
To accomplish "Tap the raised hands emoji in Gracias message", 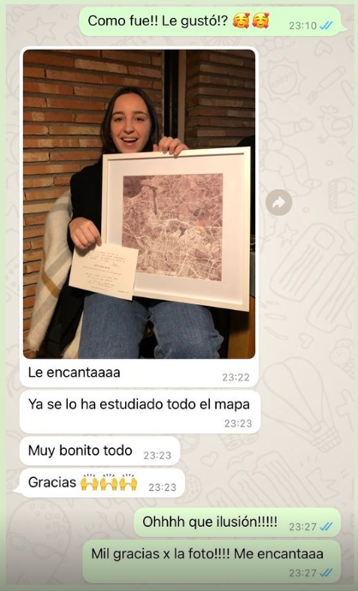I will 109,482.
